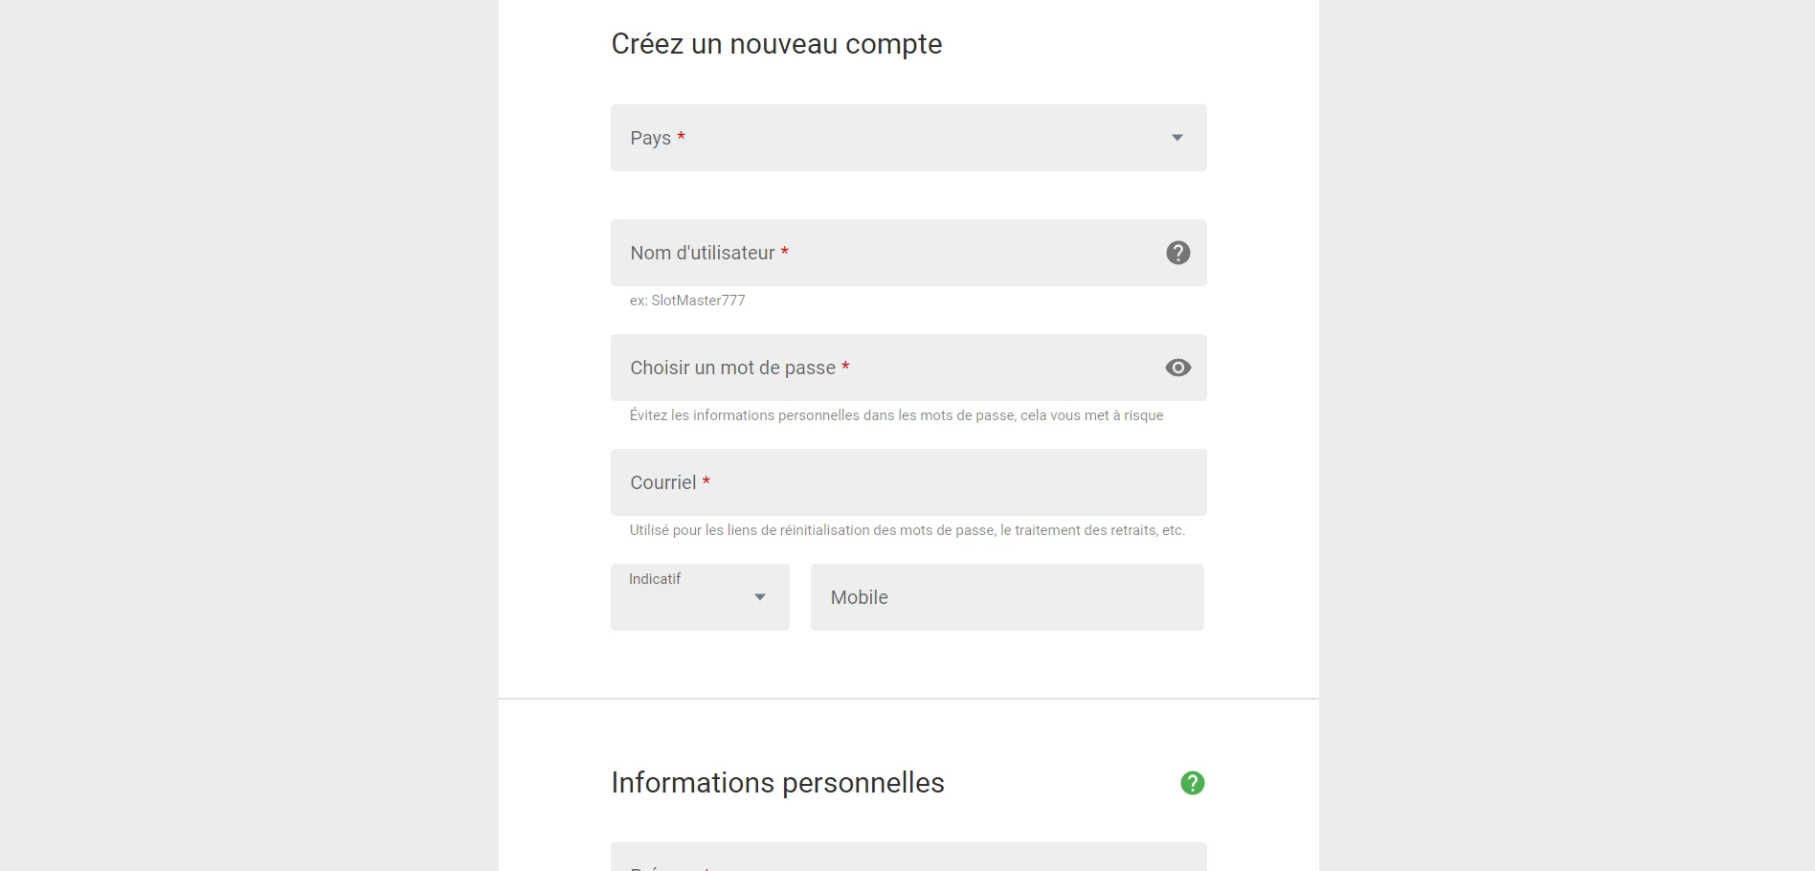Screen dimensions: 1815x871
Task: Click into the Courriel email field
Action: (x=908, y=482)
